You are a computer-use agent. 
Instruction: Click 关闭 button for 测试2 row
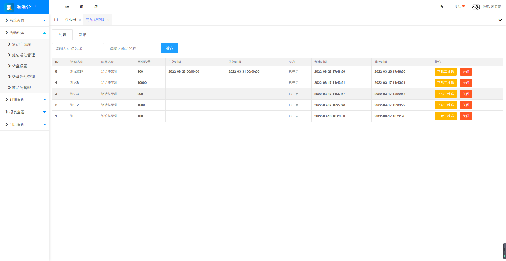tap(466, 105)
